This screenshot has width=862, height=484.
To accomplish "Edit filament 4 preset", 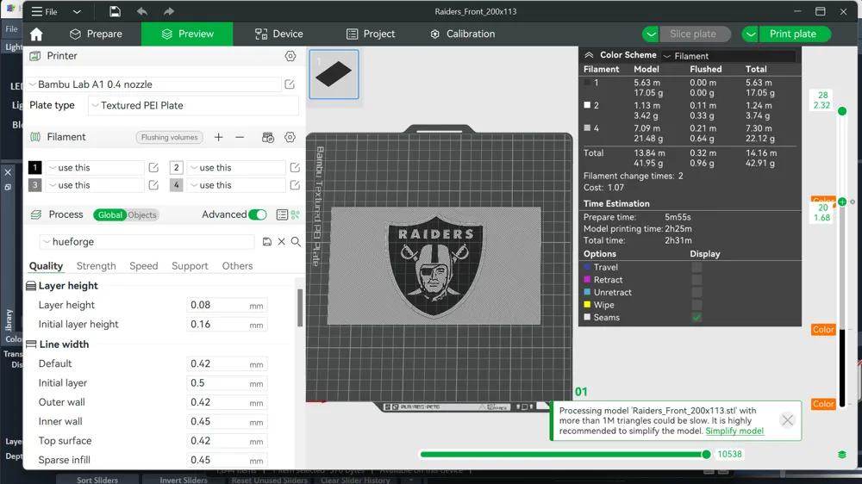I will tap(295, 185).
